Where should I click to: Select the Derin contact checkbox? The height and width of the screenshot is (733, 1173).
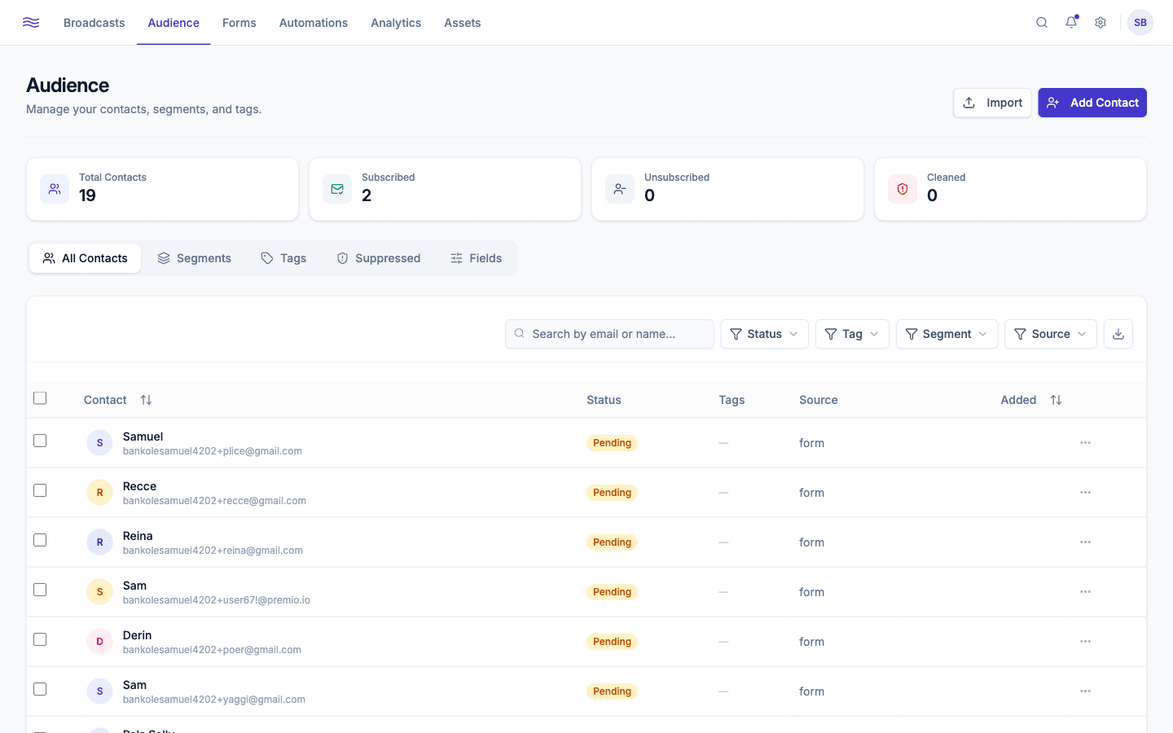coord(40,639)
